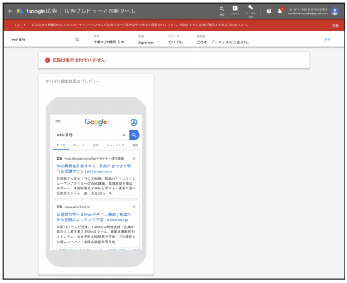347x283 pixels.
Task: Click the blue preview search button
Action: click(135, 135)
